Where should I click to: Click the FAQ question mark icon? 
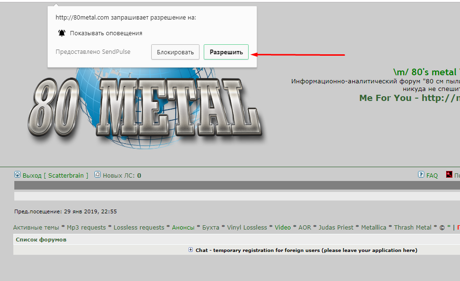[421, 174]
